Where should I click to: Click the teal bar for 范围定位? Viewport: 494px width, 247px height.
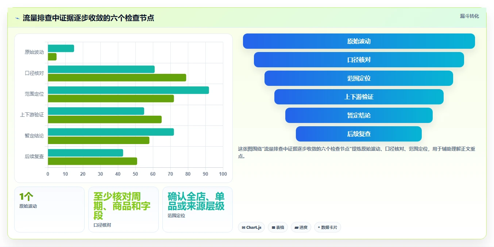[128, 90]
